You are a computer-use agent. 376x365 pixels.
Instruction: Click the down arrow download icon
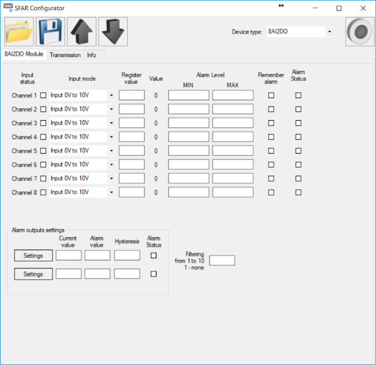coord(113,32)
